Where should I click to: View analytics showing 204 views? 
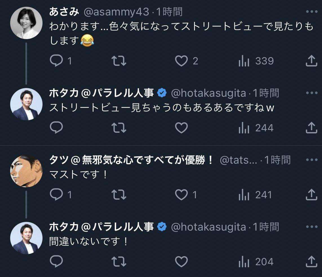(x=256, y=262)
